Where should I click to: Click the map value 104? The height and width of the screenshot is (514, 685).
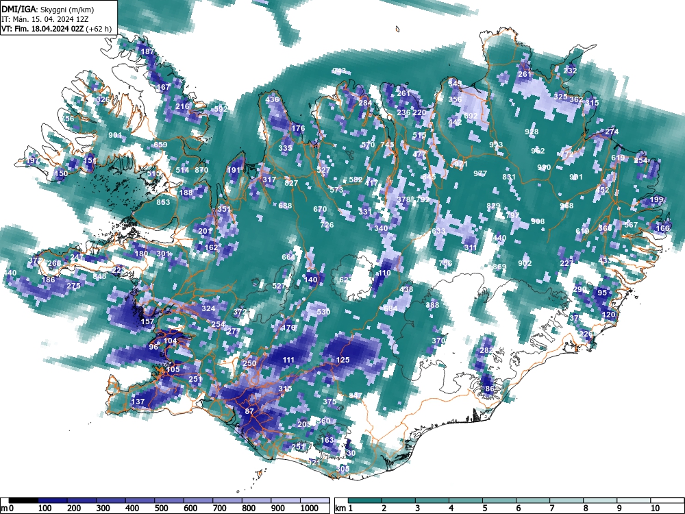(x=170, y=341)
